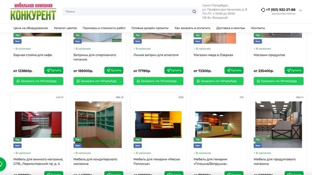Open the Плюшка/Ватрушка bakery furniture photo
Viewport: 312px width, 175px height.
point(218,124)
